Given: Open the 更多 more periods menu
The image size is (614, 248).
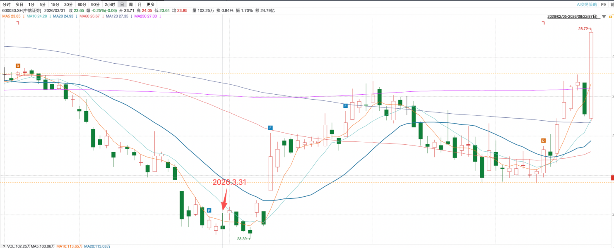Looking at the screenshot, I should (150, 4).
